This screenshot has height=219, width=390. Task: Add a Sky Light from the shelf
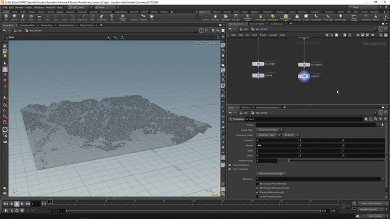tap(297, 17)
